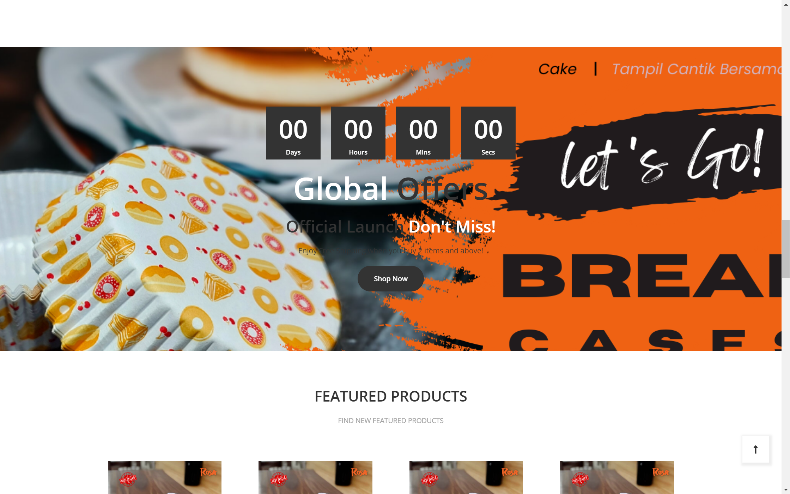The height and width of the screenshot is (494, 790).
Task: Click the scrollbar up arrow
Action: pos(786,4)
